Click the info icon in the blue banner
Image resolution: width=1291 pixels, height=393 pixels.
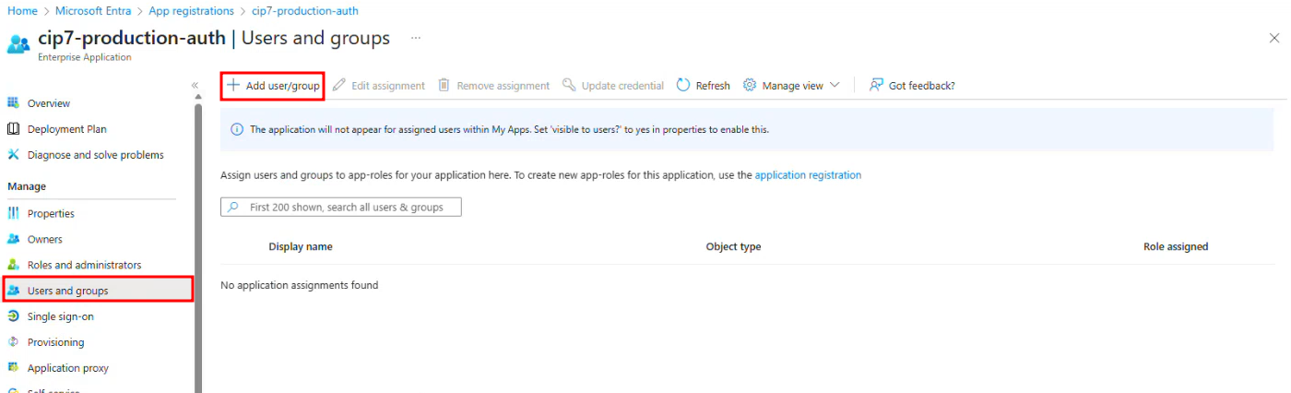tap(237, 129)
